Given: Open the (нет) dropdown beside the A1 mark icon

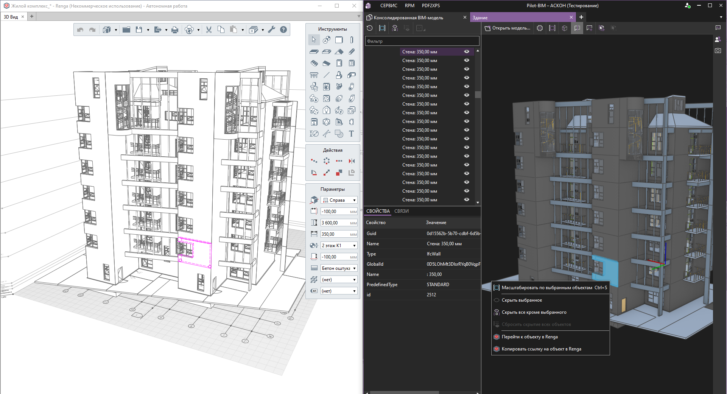Looking at the screenshot, I should tap(339, 291).
